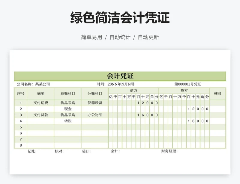Click the 第000001号凭证 voucher number
This screenshot has width=240, height=184.
(188, 84)
